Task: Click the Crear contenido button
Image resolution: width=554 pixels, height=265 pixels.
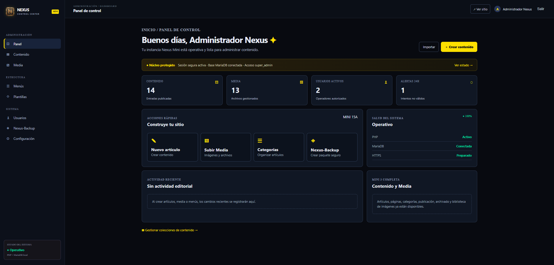Action: (x=459, y=47)
